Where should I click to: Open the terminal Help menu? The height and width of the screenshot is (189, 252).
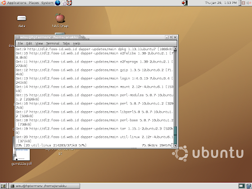(x=77, y=43)
